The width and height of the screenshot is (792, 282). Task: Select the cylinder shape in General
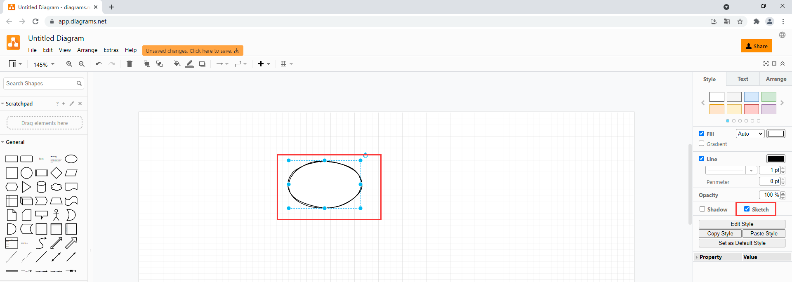click(41, 187)
